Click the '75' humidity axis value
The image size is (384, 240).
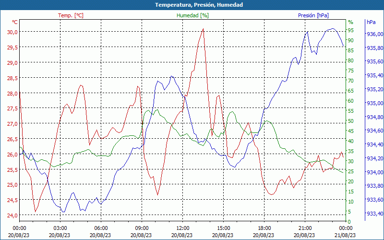click(351, 71)
